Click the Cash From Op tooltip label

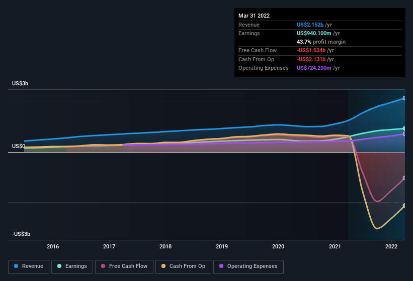(256, 59)
